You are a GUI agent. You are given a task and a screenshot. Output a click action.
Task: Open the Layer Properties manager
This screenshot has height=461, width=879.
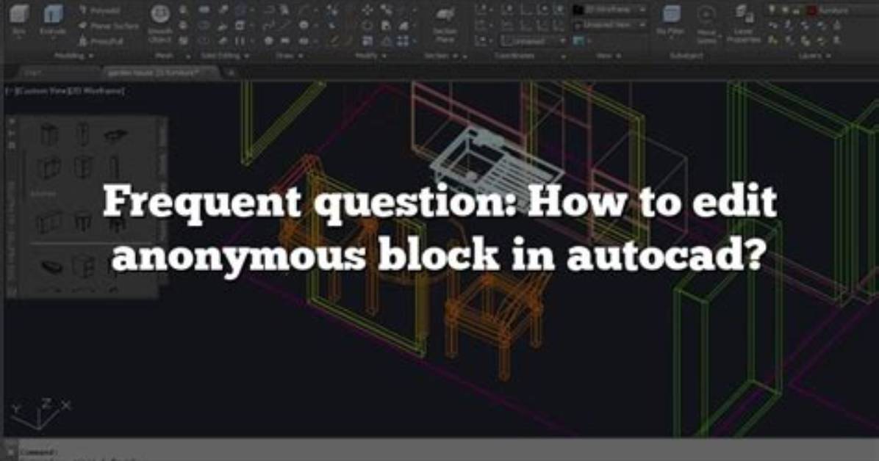tap(743, 25)
